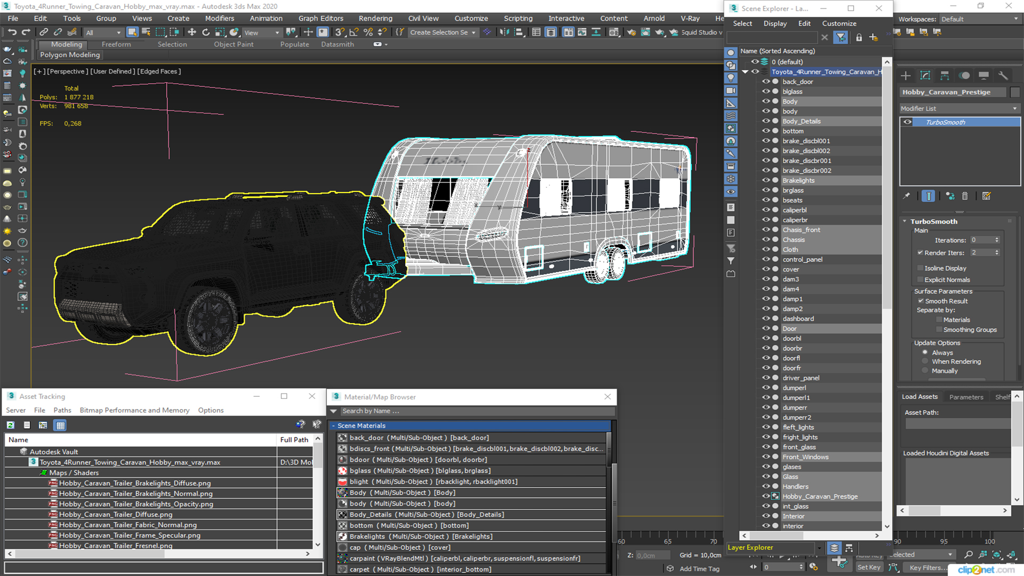Open the Rendering menu
This screenshot has width=1024, height=576.
click(375, 18)
